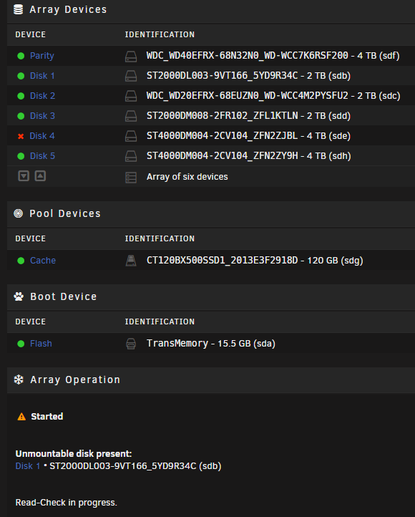The height and width of the screenshot is (517, 415).
Task: Click 'WDC_WD20EFRX-68EUZN0_WD-WCC4M2PYSFU2 - 2 TB (sdc)' text
Action: coord(273,96)
